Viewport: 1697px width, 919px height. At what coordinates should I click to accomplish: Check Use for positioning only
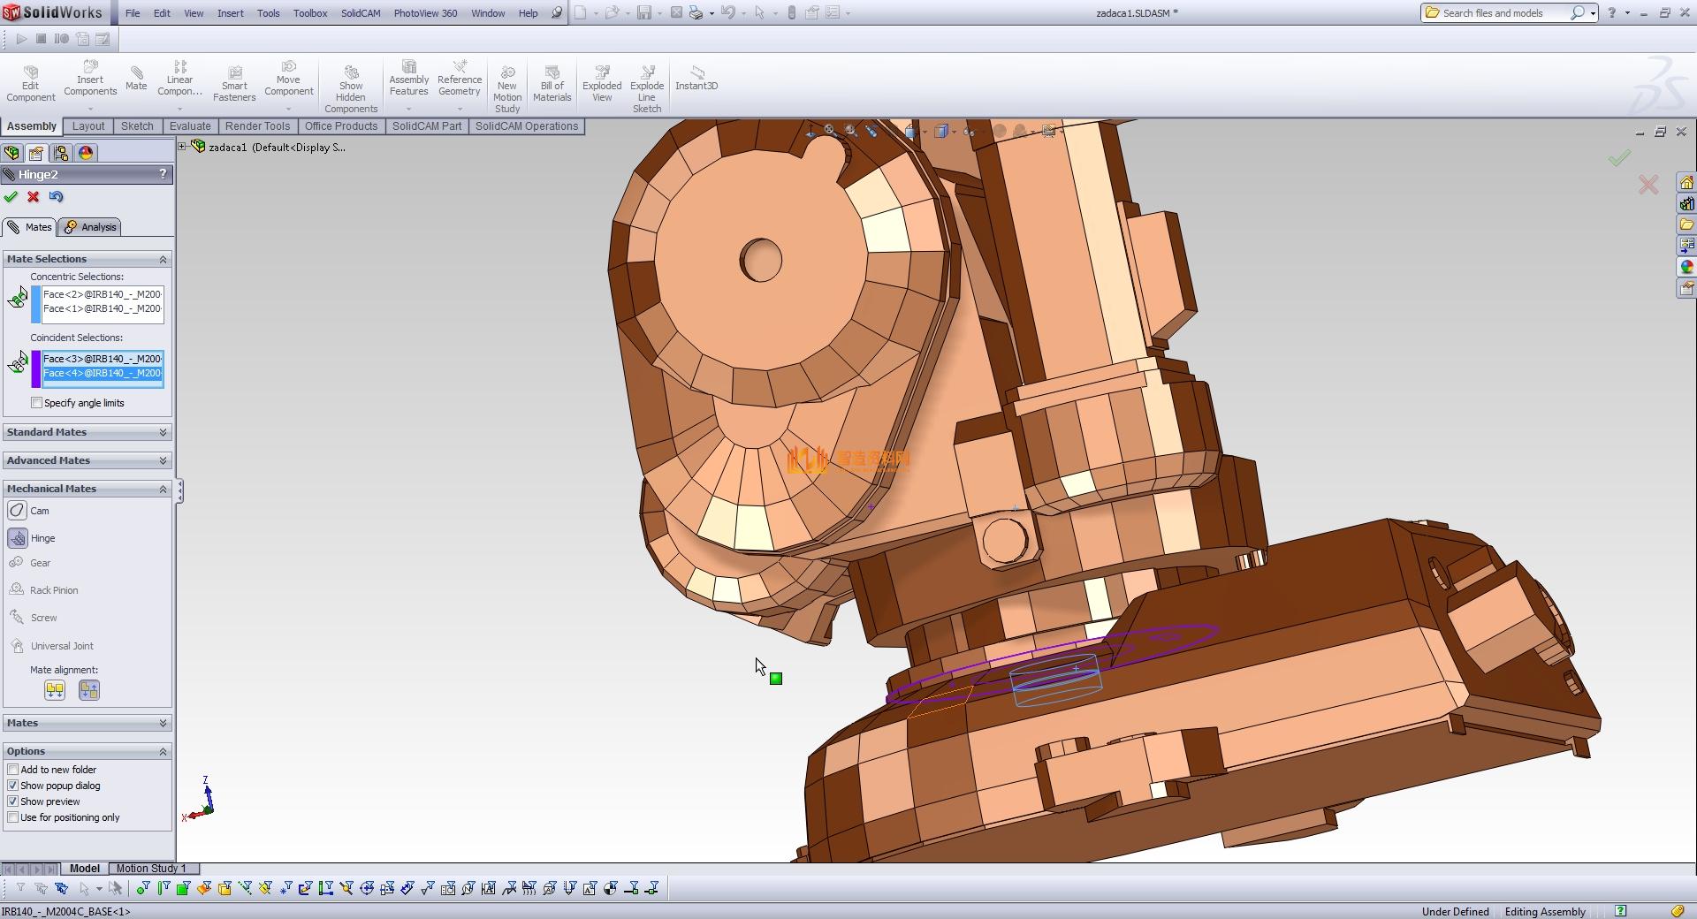coord(13,817)
